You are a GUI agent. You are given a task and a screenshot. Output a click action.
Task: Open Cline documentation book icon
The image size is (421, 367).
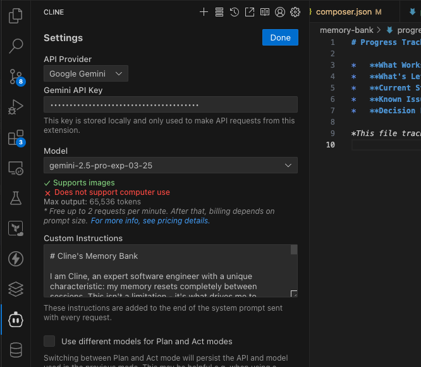(265, 12)
